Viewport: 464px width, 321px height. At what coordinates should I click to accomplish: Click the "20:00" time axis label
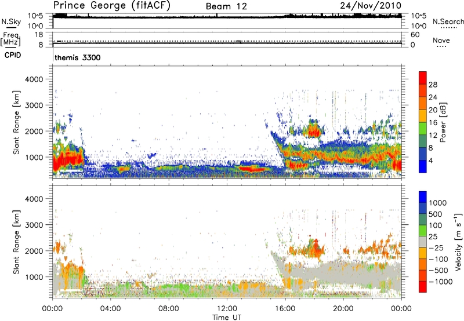(343, 309)
